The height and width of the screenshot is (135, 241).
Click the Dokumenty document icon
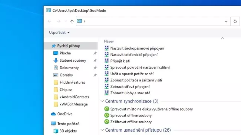coord(56,68)
